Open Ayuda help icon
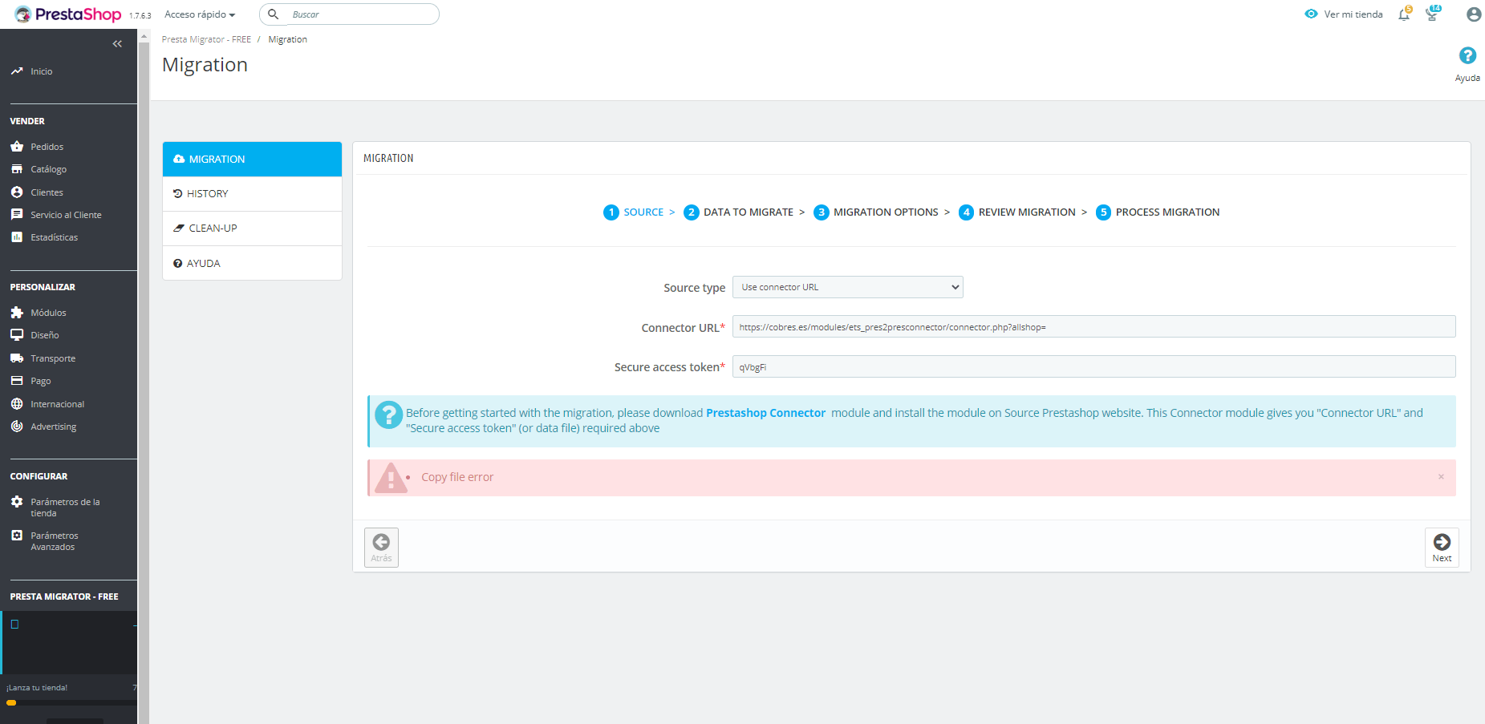Screen dimensions: 1485x724 [1467, 55]
